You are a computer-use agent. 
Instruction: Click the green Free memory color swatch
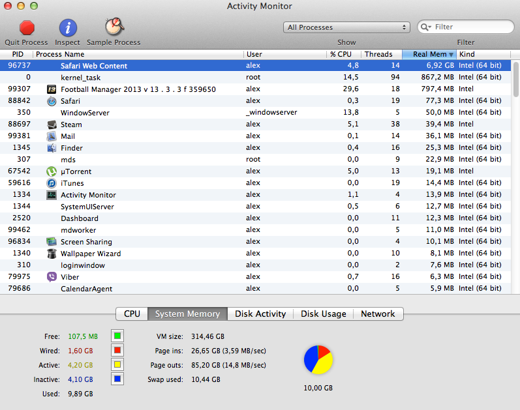117,336
